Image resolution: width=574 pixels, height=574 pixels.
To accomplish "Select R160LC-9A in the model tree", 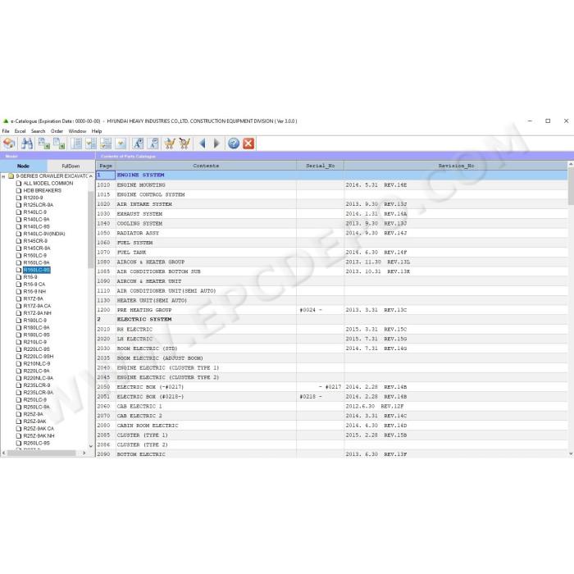I will point(36,262).
